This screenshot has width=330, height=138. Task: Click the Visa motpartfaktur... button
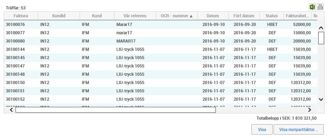click(299, 129)
